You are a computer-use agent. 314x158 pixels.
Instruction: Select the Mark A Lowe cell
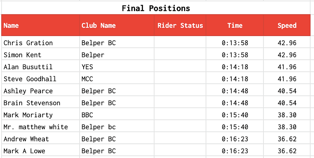(24, 151)
